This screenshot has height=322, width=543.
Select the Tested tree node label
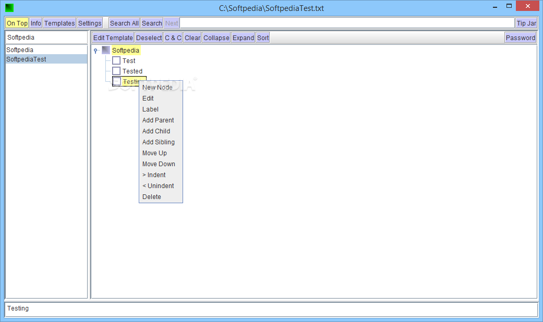coord(132,71)
